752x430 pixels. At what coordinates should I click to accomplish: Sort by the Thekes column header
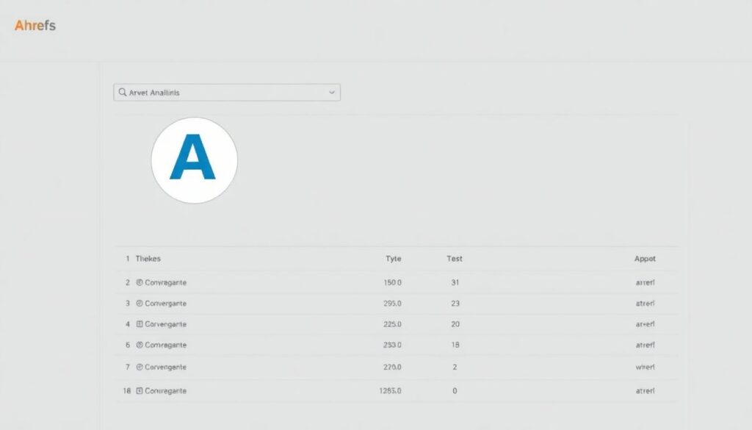tap(148, 259)
